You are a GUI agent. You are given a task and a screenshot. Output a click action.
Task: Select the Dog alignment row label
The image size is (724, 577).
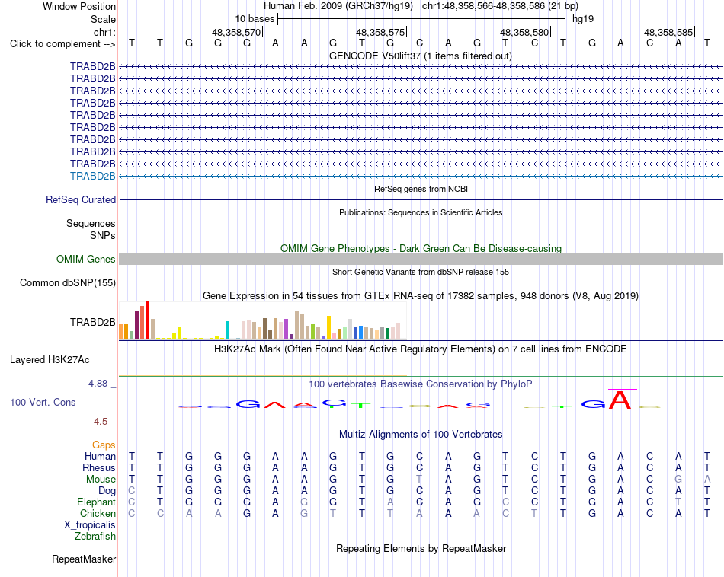tap(107, 491)
